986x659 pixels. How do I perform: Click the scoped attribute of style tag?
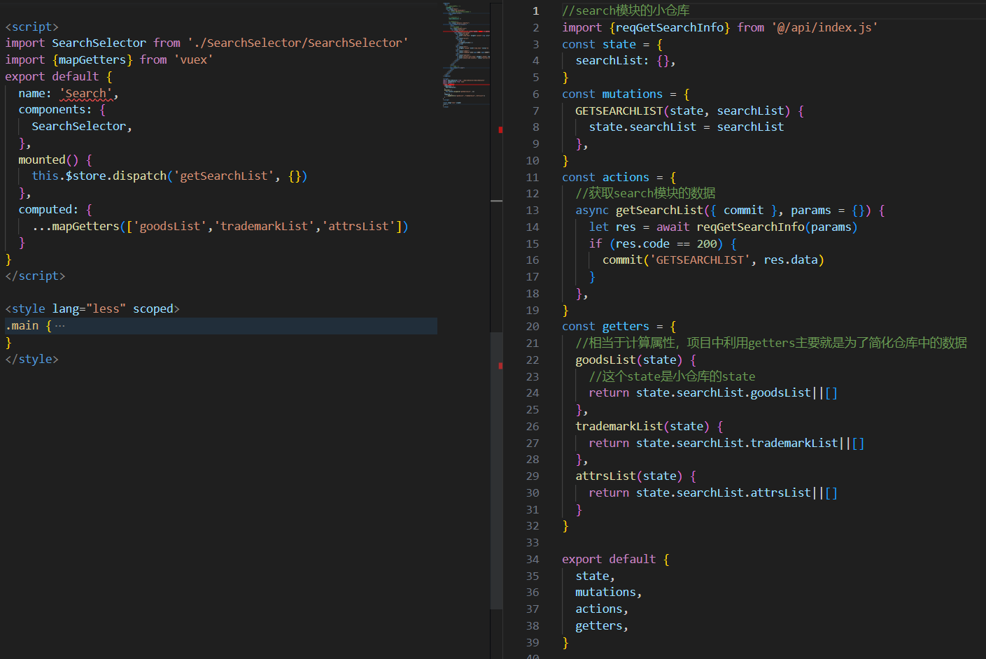[153, 309]
